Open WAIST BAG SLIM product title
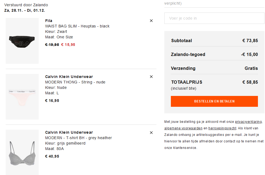This screenshot has height=175, width=265. [x=77, y=26]
